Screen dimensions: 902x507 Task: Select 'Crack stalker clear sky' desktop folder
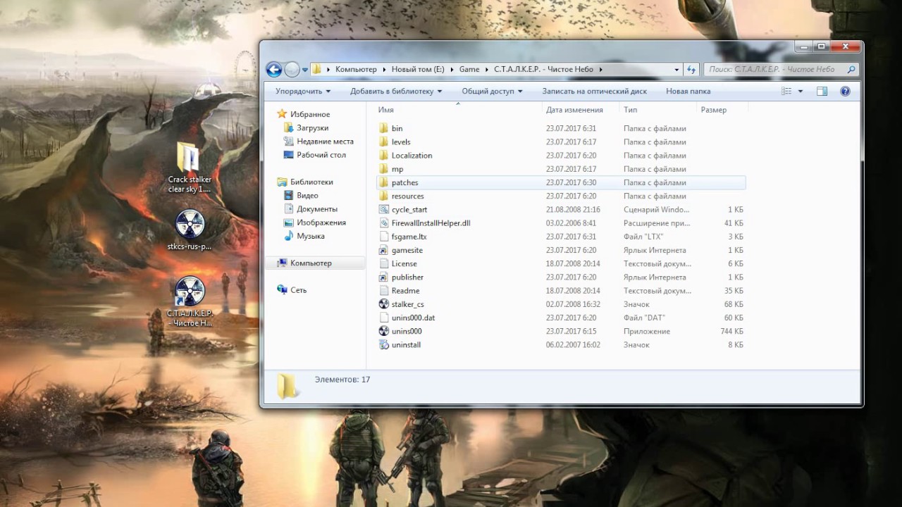coord(190,168)
